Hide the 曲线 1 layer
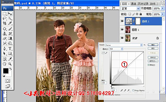The height and width of the screenshot is (102, 166). pos(122,21)
